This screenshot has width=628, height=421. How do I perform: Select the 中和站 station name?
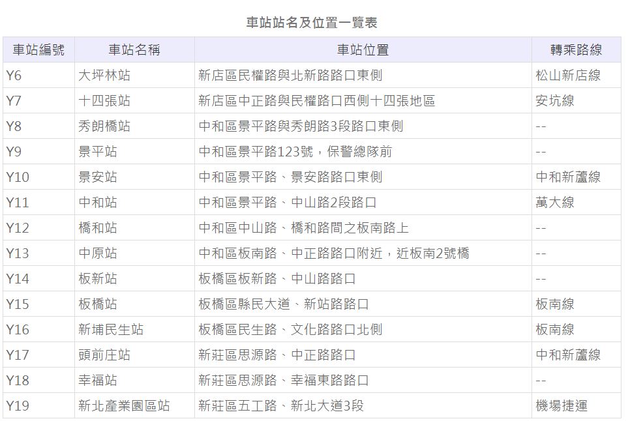(98, 203)
